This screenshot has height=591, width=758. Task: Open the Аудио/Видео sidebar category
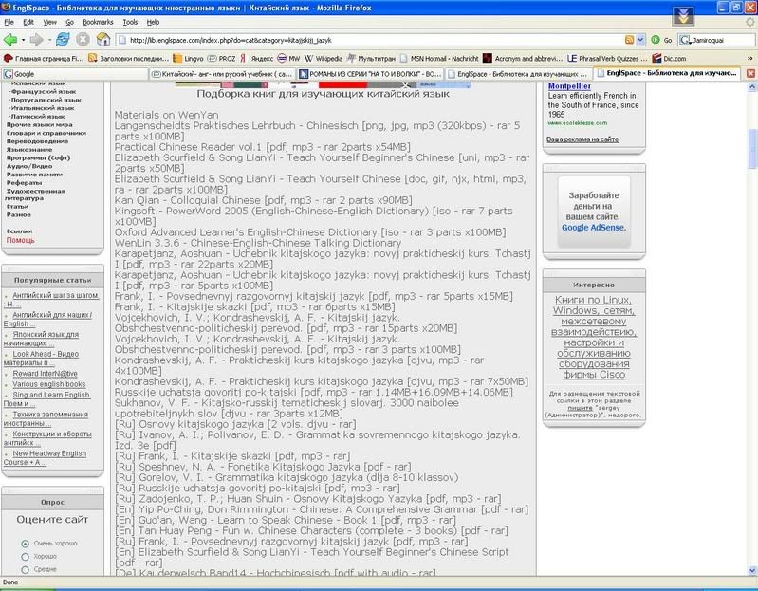(29, 166)
